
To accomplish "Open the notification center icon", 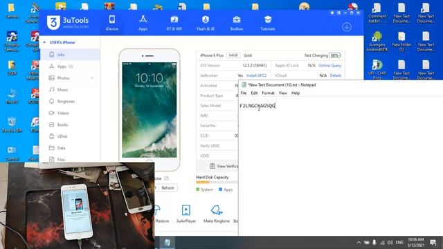I will (433, 243).
